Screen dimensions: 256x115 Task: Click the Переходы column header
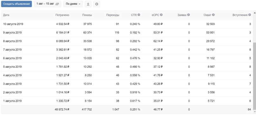pyautogui.click(x=113, y=15)
